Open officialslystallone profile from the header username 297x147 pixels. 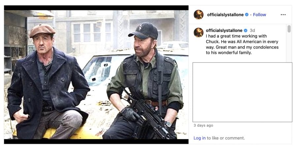click(x=225, y=15)
